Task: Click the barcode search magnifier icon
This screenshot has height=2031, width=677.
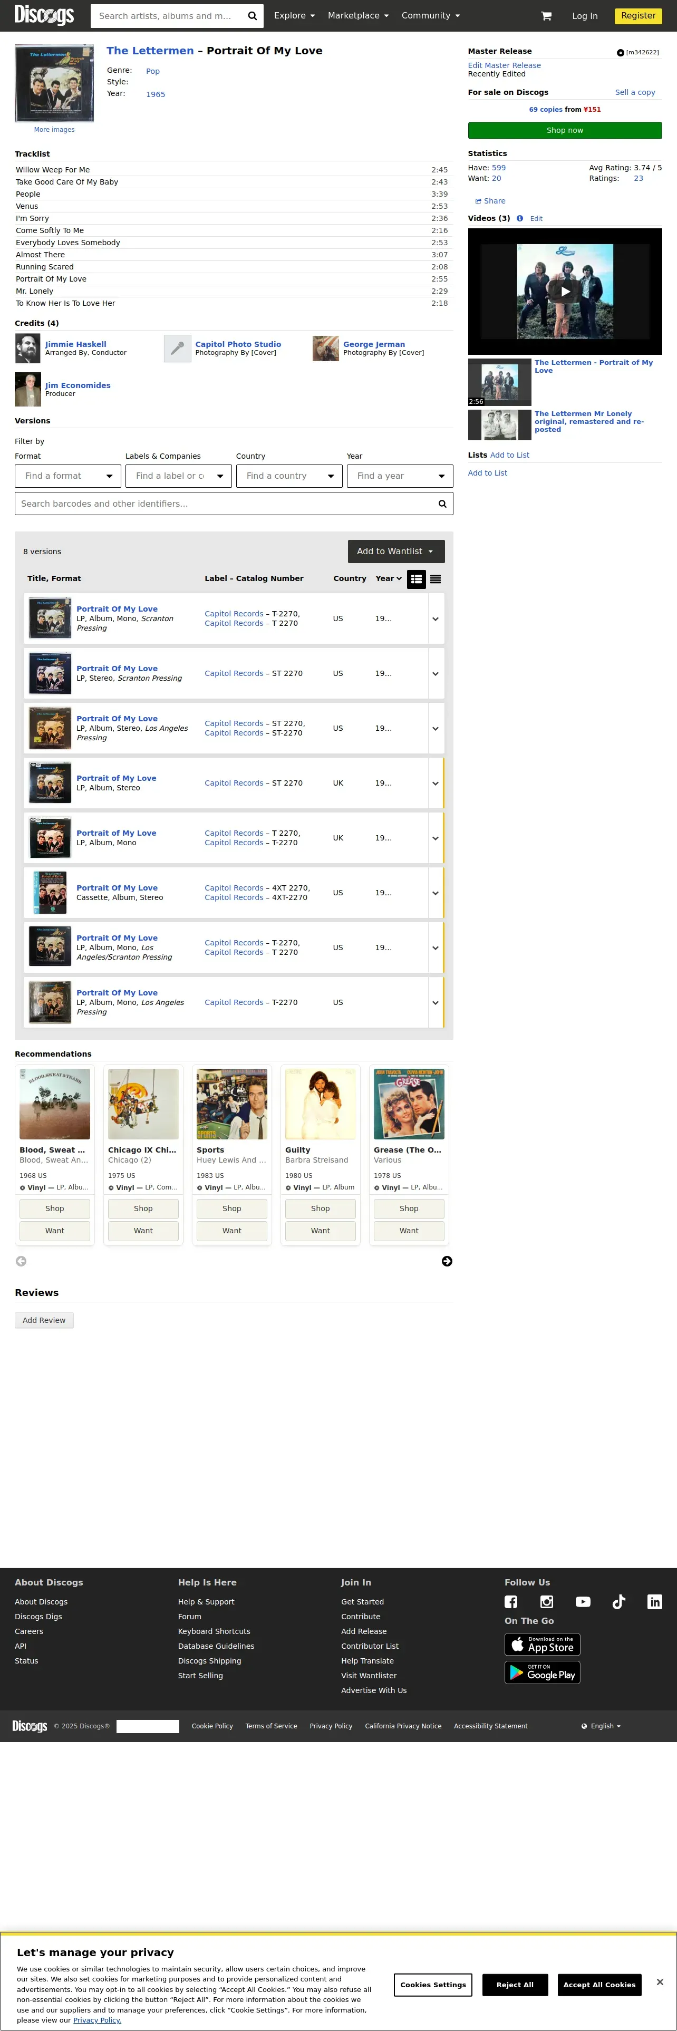Action: tap(442, 504)
